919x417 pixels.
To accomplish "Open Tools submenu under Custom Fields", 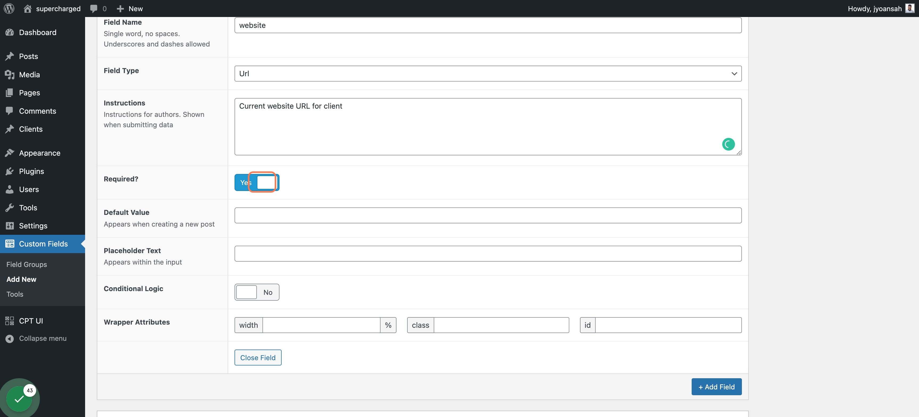I will click(15, 294).
